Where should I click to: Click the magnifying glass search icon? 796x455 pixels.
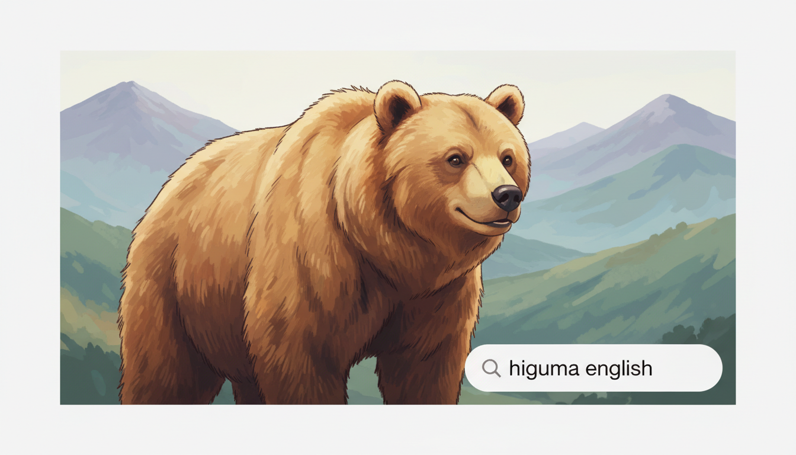[491, 368]
